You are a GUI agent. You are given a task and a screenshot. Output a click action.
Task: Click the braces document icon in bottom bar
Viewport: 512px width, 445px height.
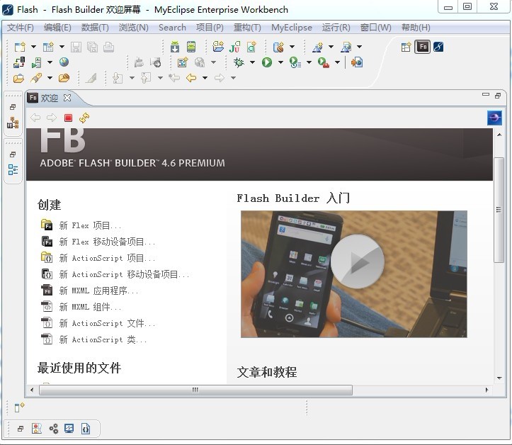[x=86, y=428]
